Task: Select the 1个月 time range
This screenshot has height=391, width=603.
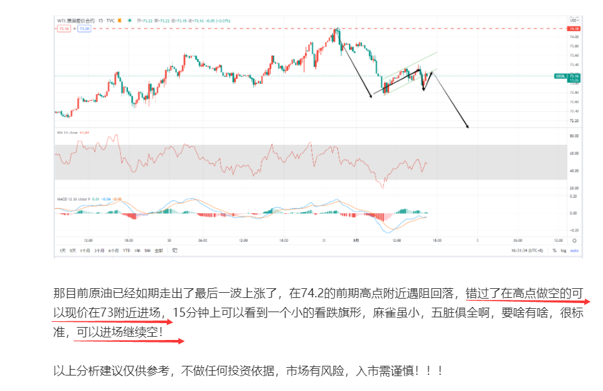Action: pyautogui.click(x=85, y=250)
